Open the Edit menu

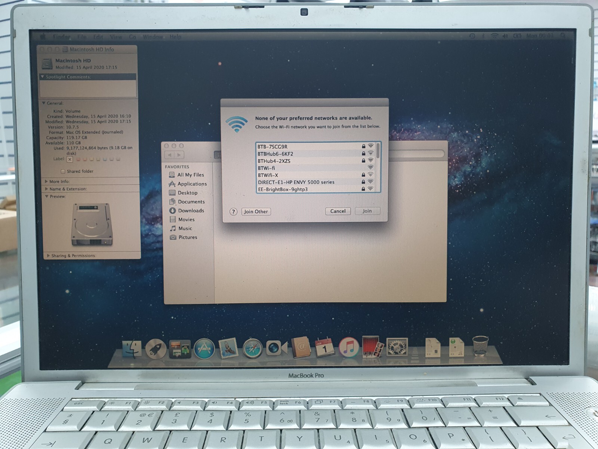[98, 37]
